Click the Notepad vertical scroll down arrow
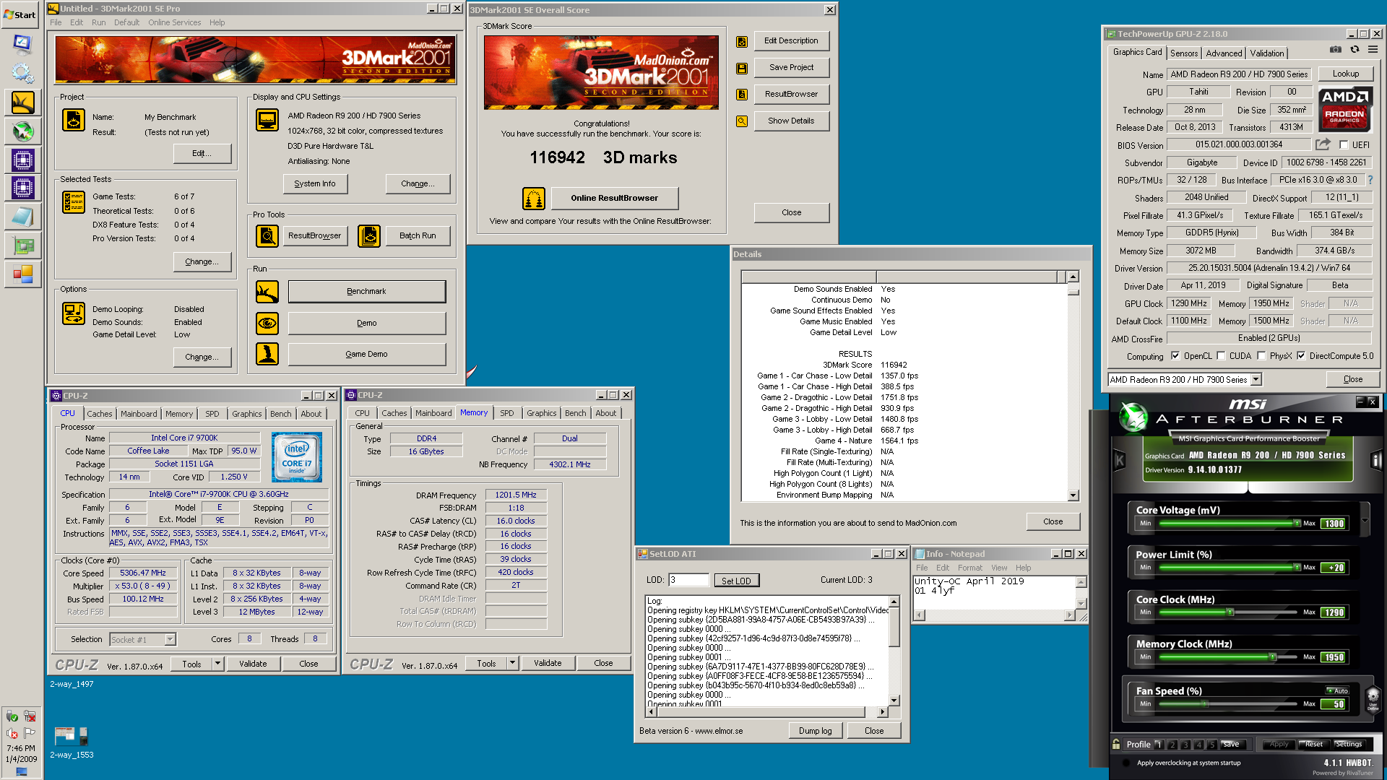Image resolution: width=1387 pixels, height=780 pixels. click(1081, 604)
